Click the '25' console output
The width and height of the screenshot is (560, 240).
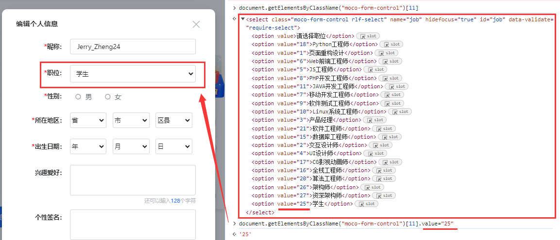coord(245,234)
